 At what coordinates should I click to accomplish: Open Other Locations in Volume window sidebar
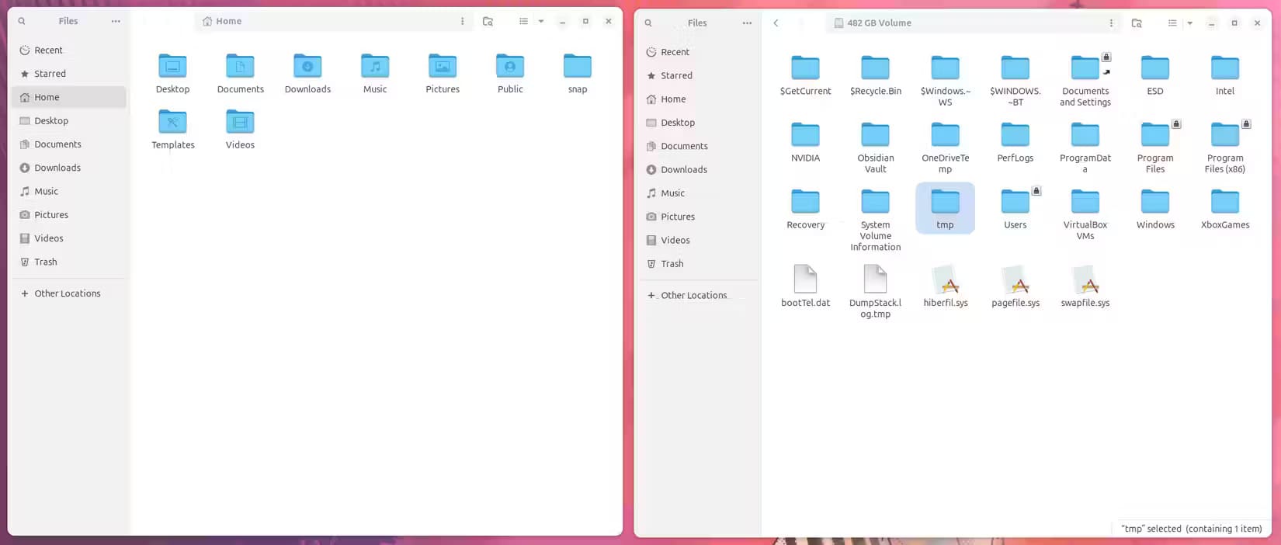[698, 295]
